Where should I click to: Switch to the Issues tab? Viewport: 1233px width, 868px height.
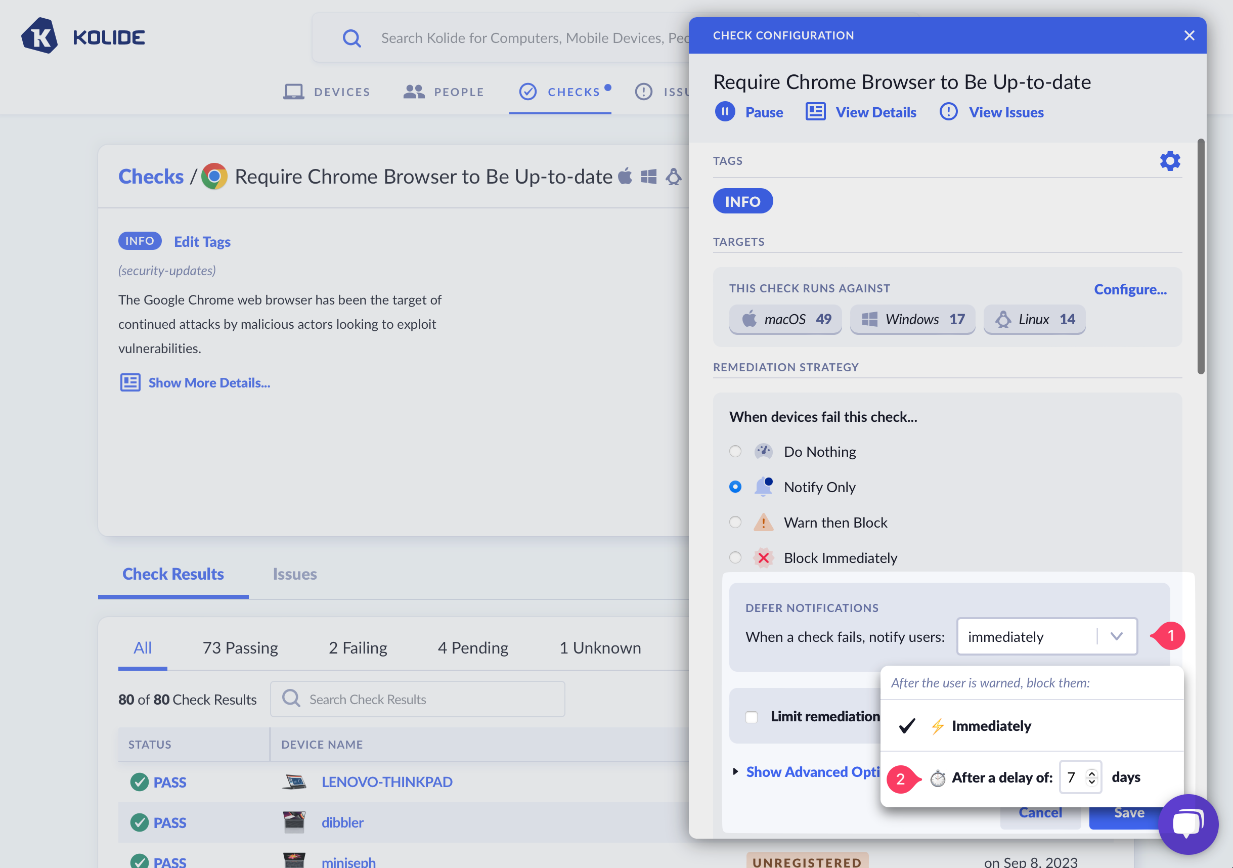(294, 574)
